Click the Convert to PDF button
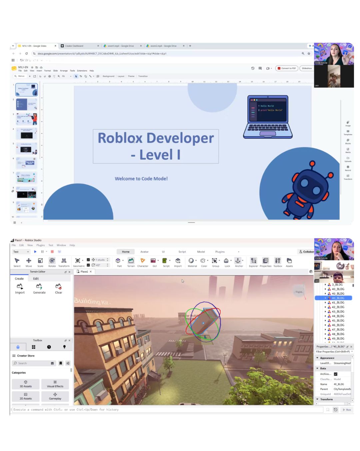Viewport: 360px width, 451px height. pyautogui.click(x=287, y=68)
